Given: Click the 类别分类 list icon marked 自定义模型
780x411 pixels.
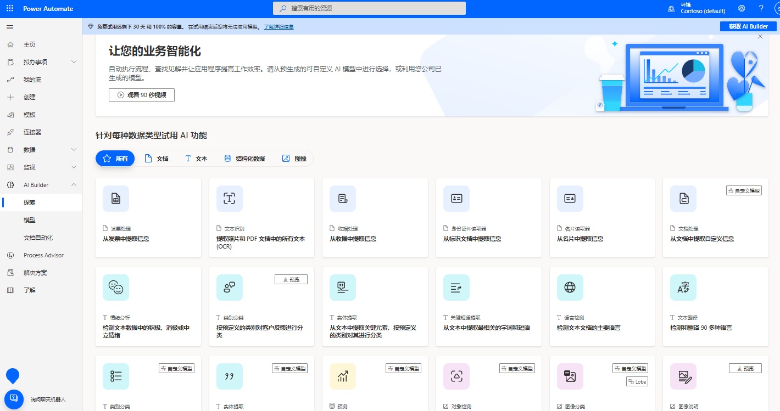Looking at the screenshot, I should [x=116, y=376].
